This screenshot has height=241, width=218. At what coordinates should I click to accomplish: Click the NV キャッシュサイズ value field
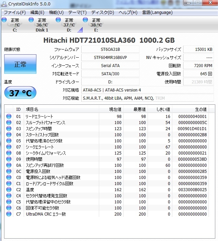198,58
